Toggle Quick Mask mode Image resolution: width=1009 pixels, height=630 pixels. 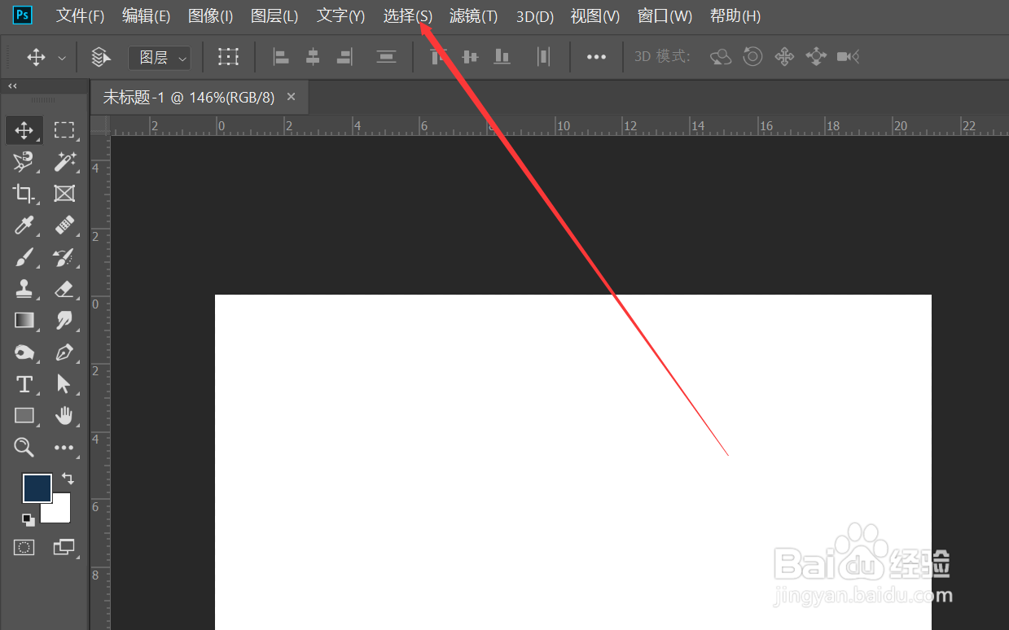coord(24,547)
